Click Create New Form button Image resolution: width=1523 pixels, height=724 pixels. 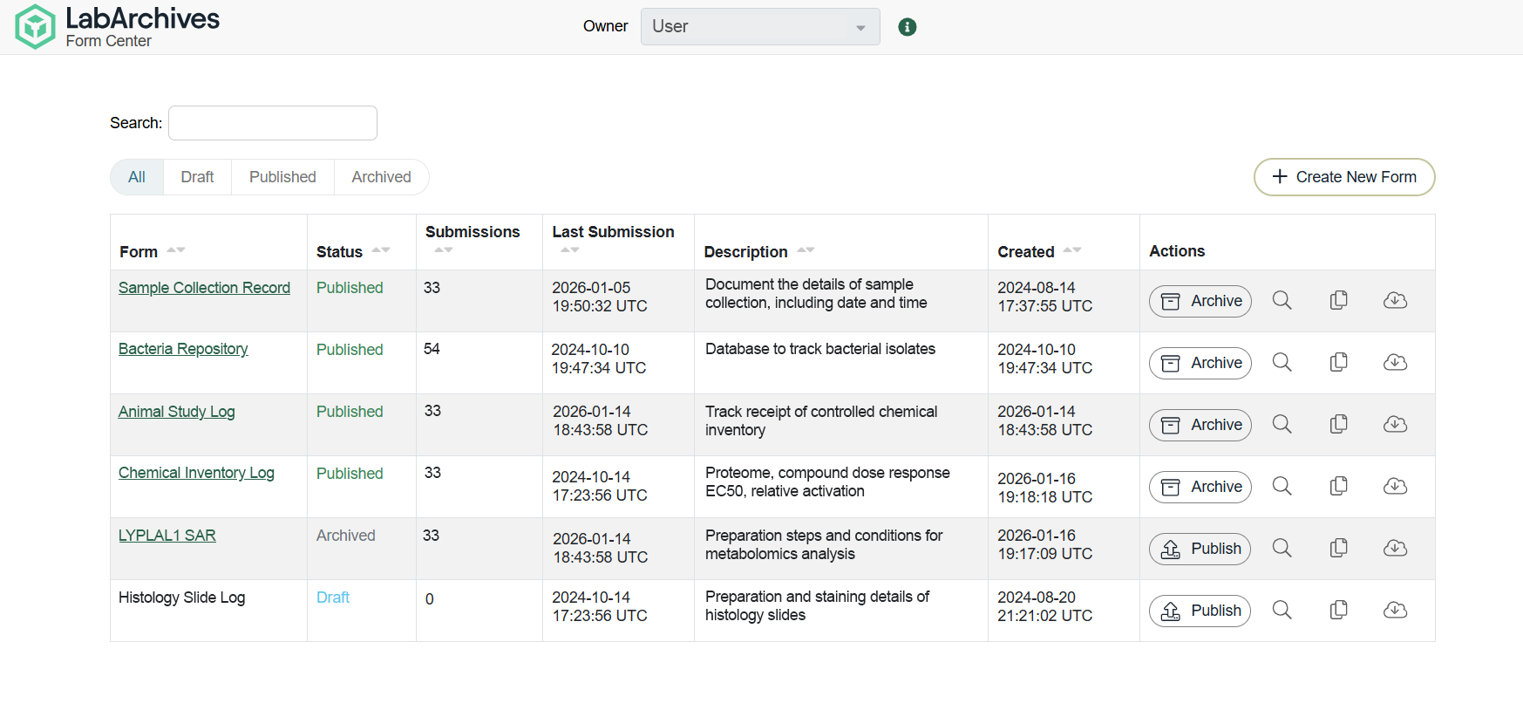pyautogui.click(x=1344, y=177)
